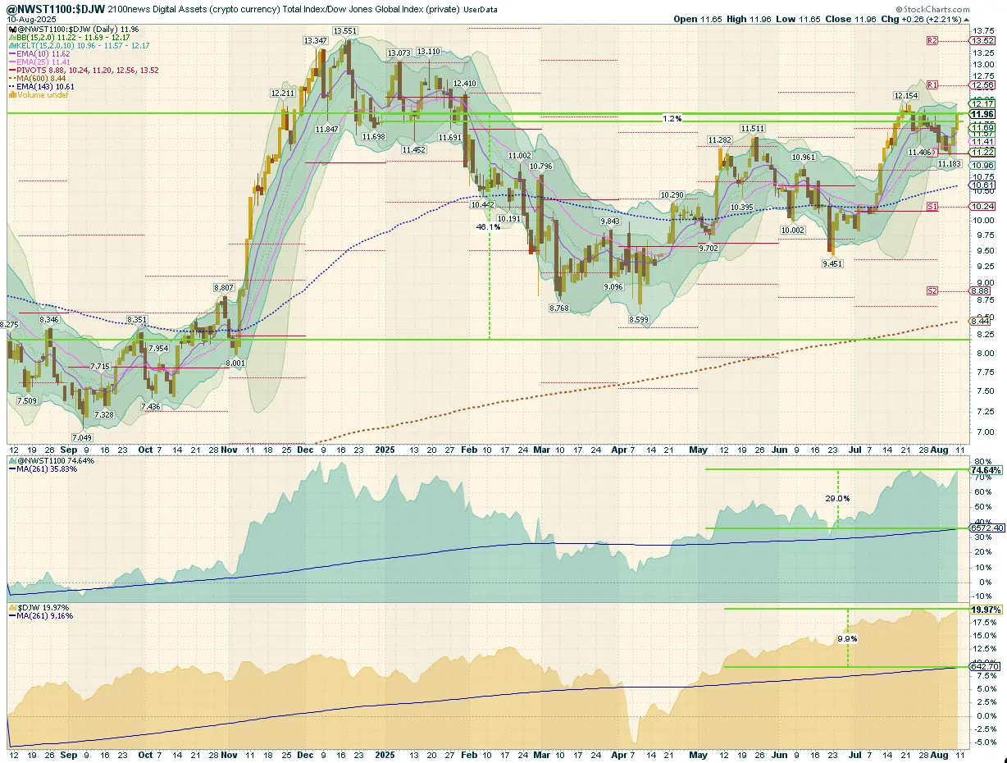Click the bold 19.97% right-axis tag
The height and width of the screenshot is (763, 1007).
coord(986,610)
